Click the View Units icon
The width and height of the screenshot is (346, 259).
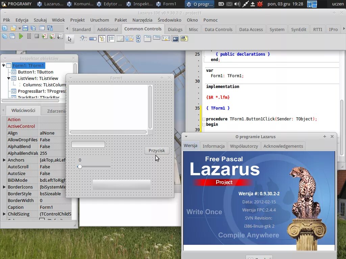[x=5, y=36]
